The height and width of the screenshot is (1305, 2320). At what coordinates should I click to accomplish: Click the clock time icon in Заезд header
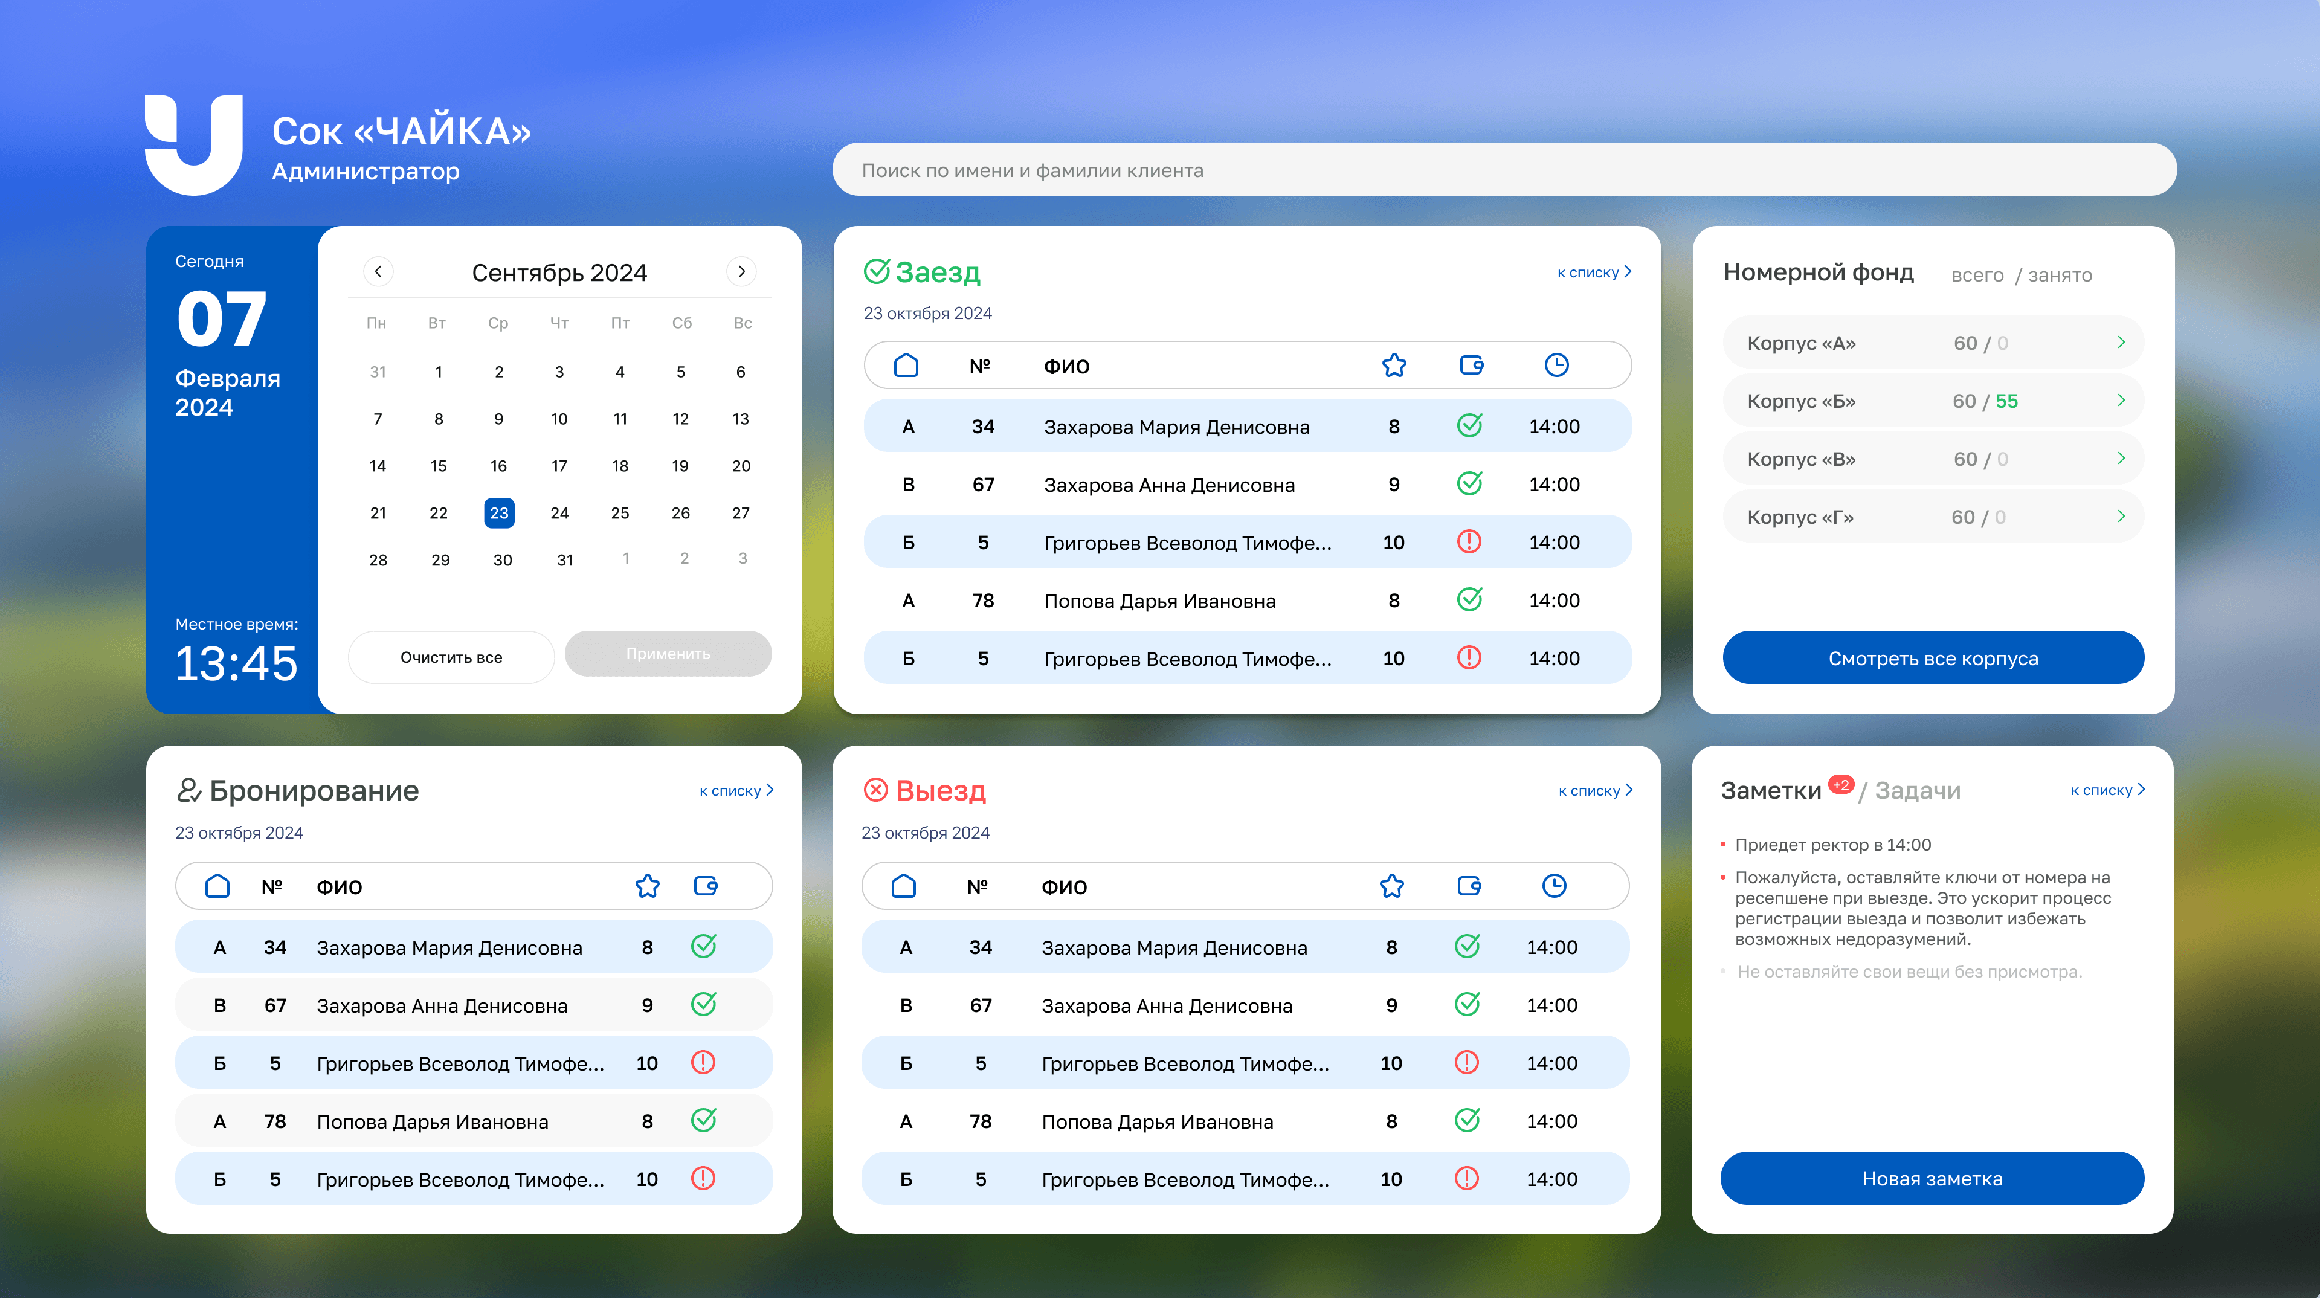(1556, 365)
